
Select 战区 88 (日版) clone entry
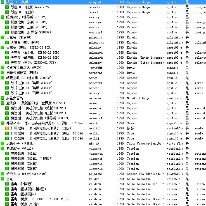coord(22,12)
